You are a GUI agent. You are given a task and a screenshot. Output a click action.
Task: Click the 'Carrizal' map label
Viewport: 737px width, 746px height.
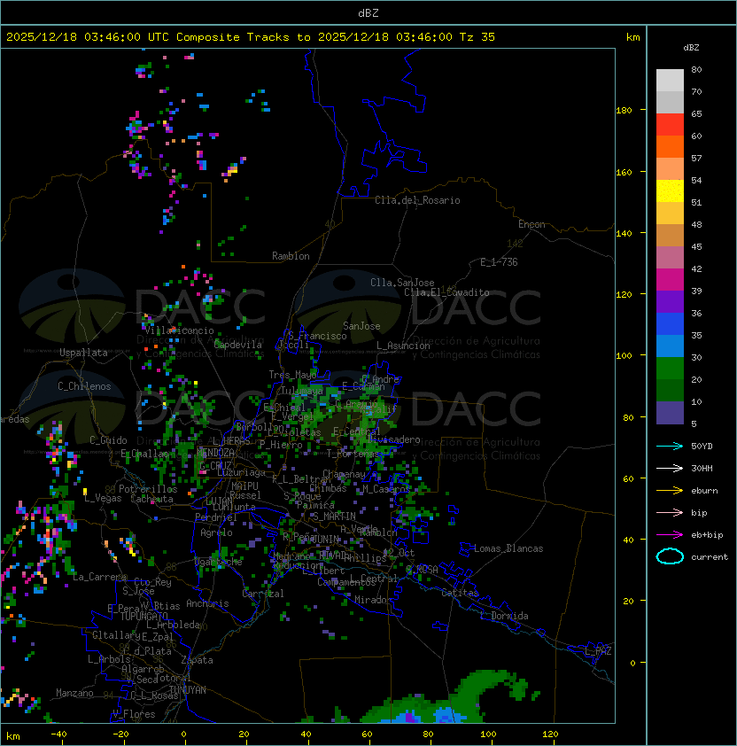coord(263,594)
